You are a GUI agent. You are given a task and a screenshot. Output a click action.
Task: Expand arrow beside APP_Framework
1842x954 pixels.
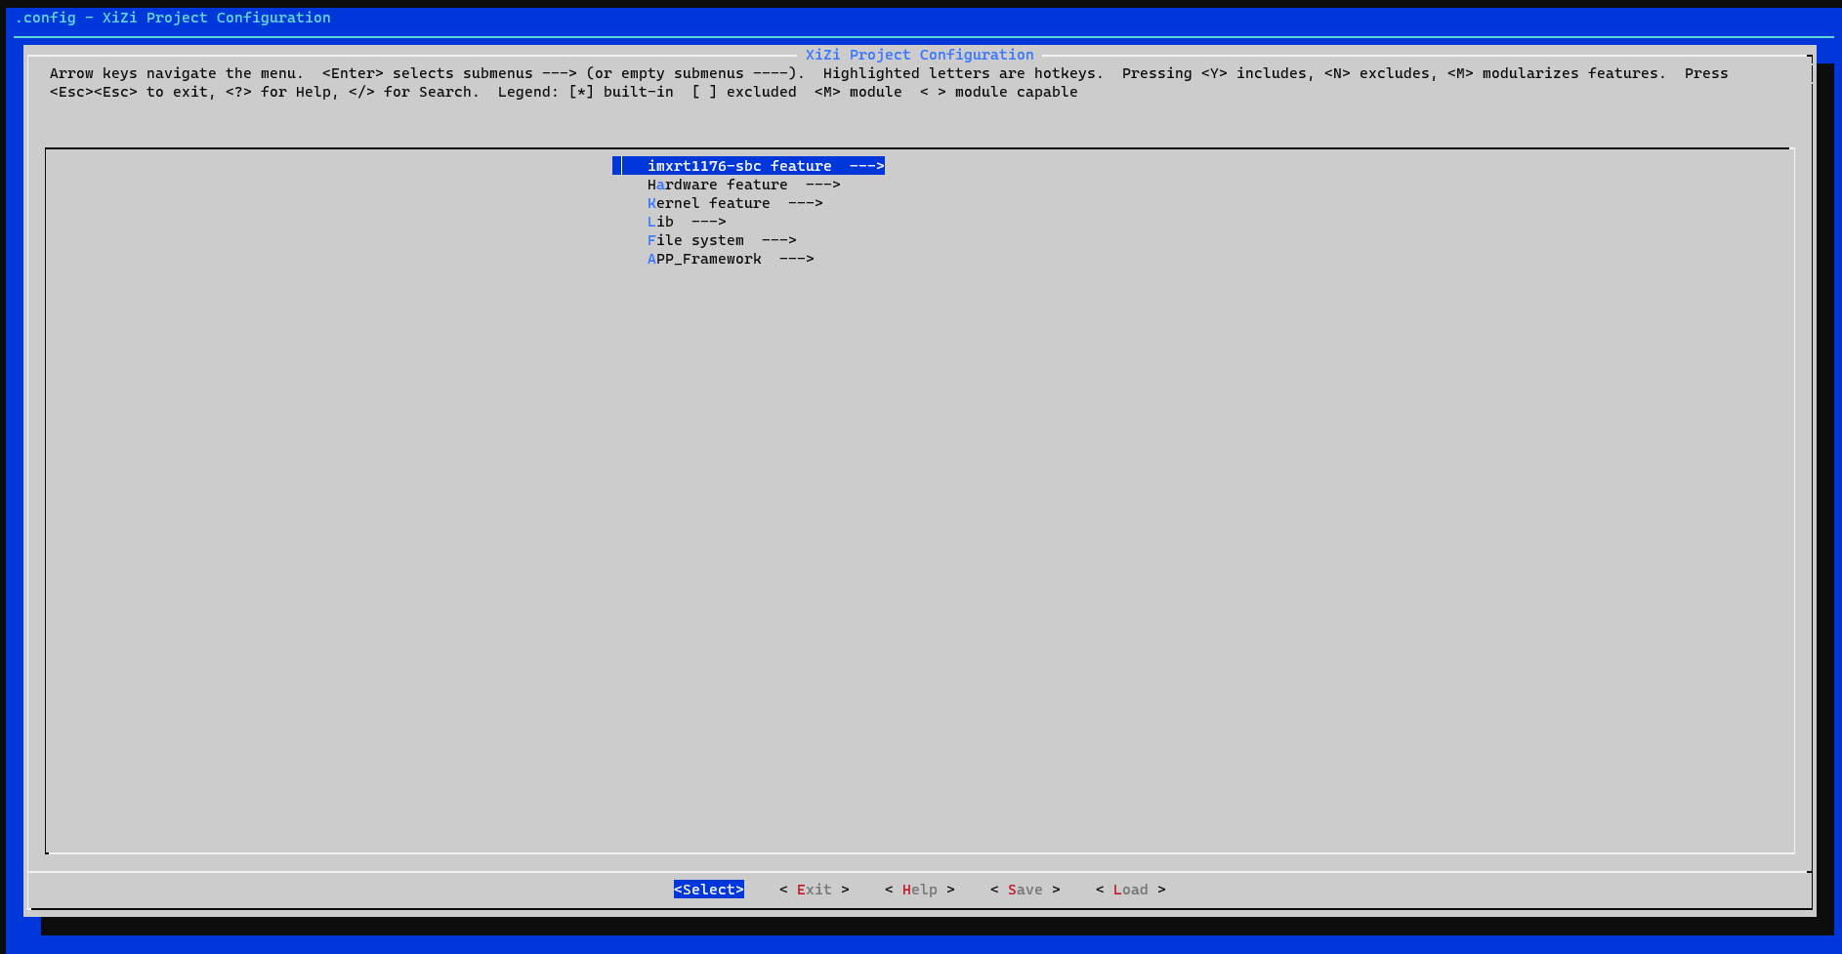tap(796, 259)
